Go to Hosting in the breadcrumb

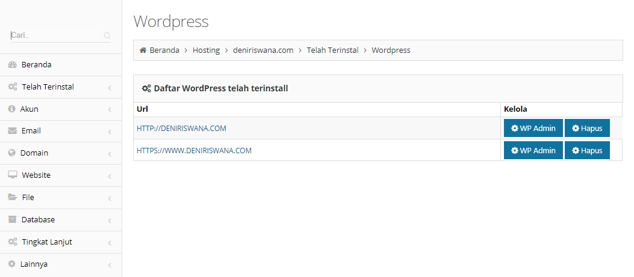point(206,50)
